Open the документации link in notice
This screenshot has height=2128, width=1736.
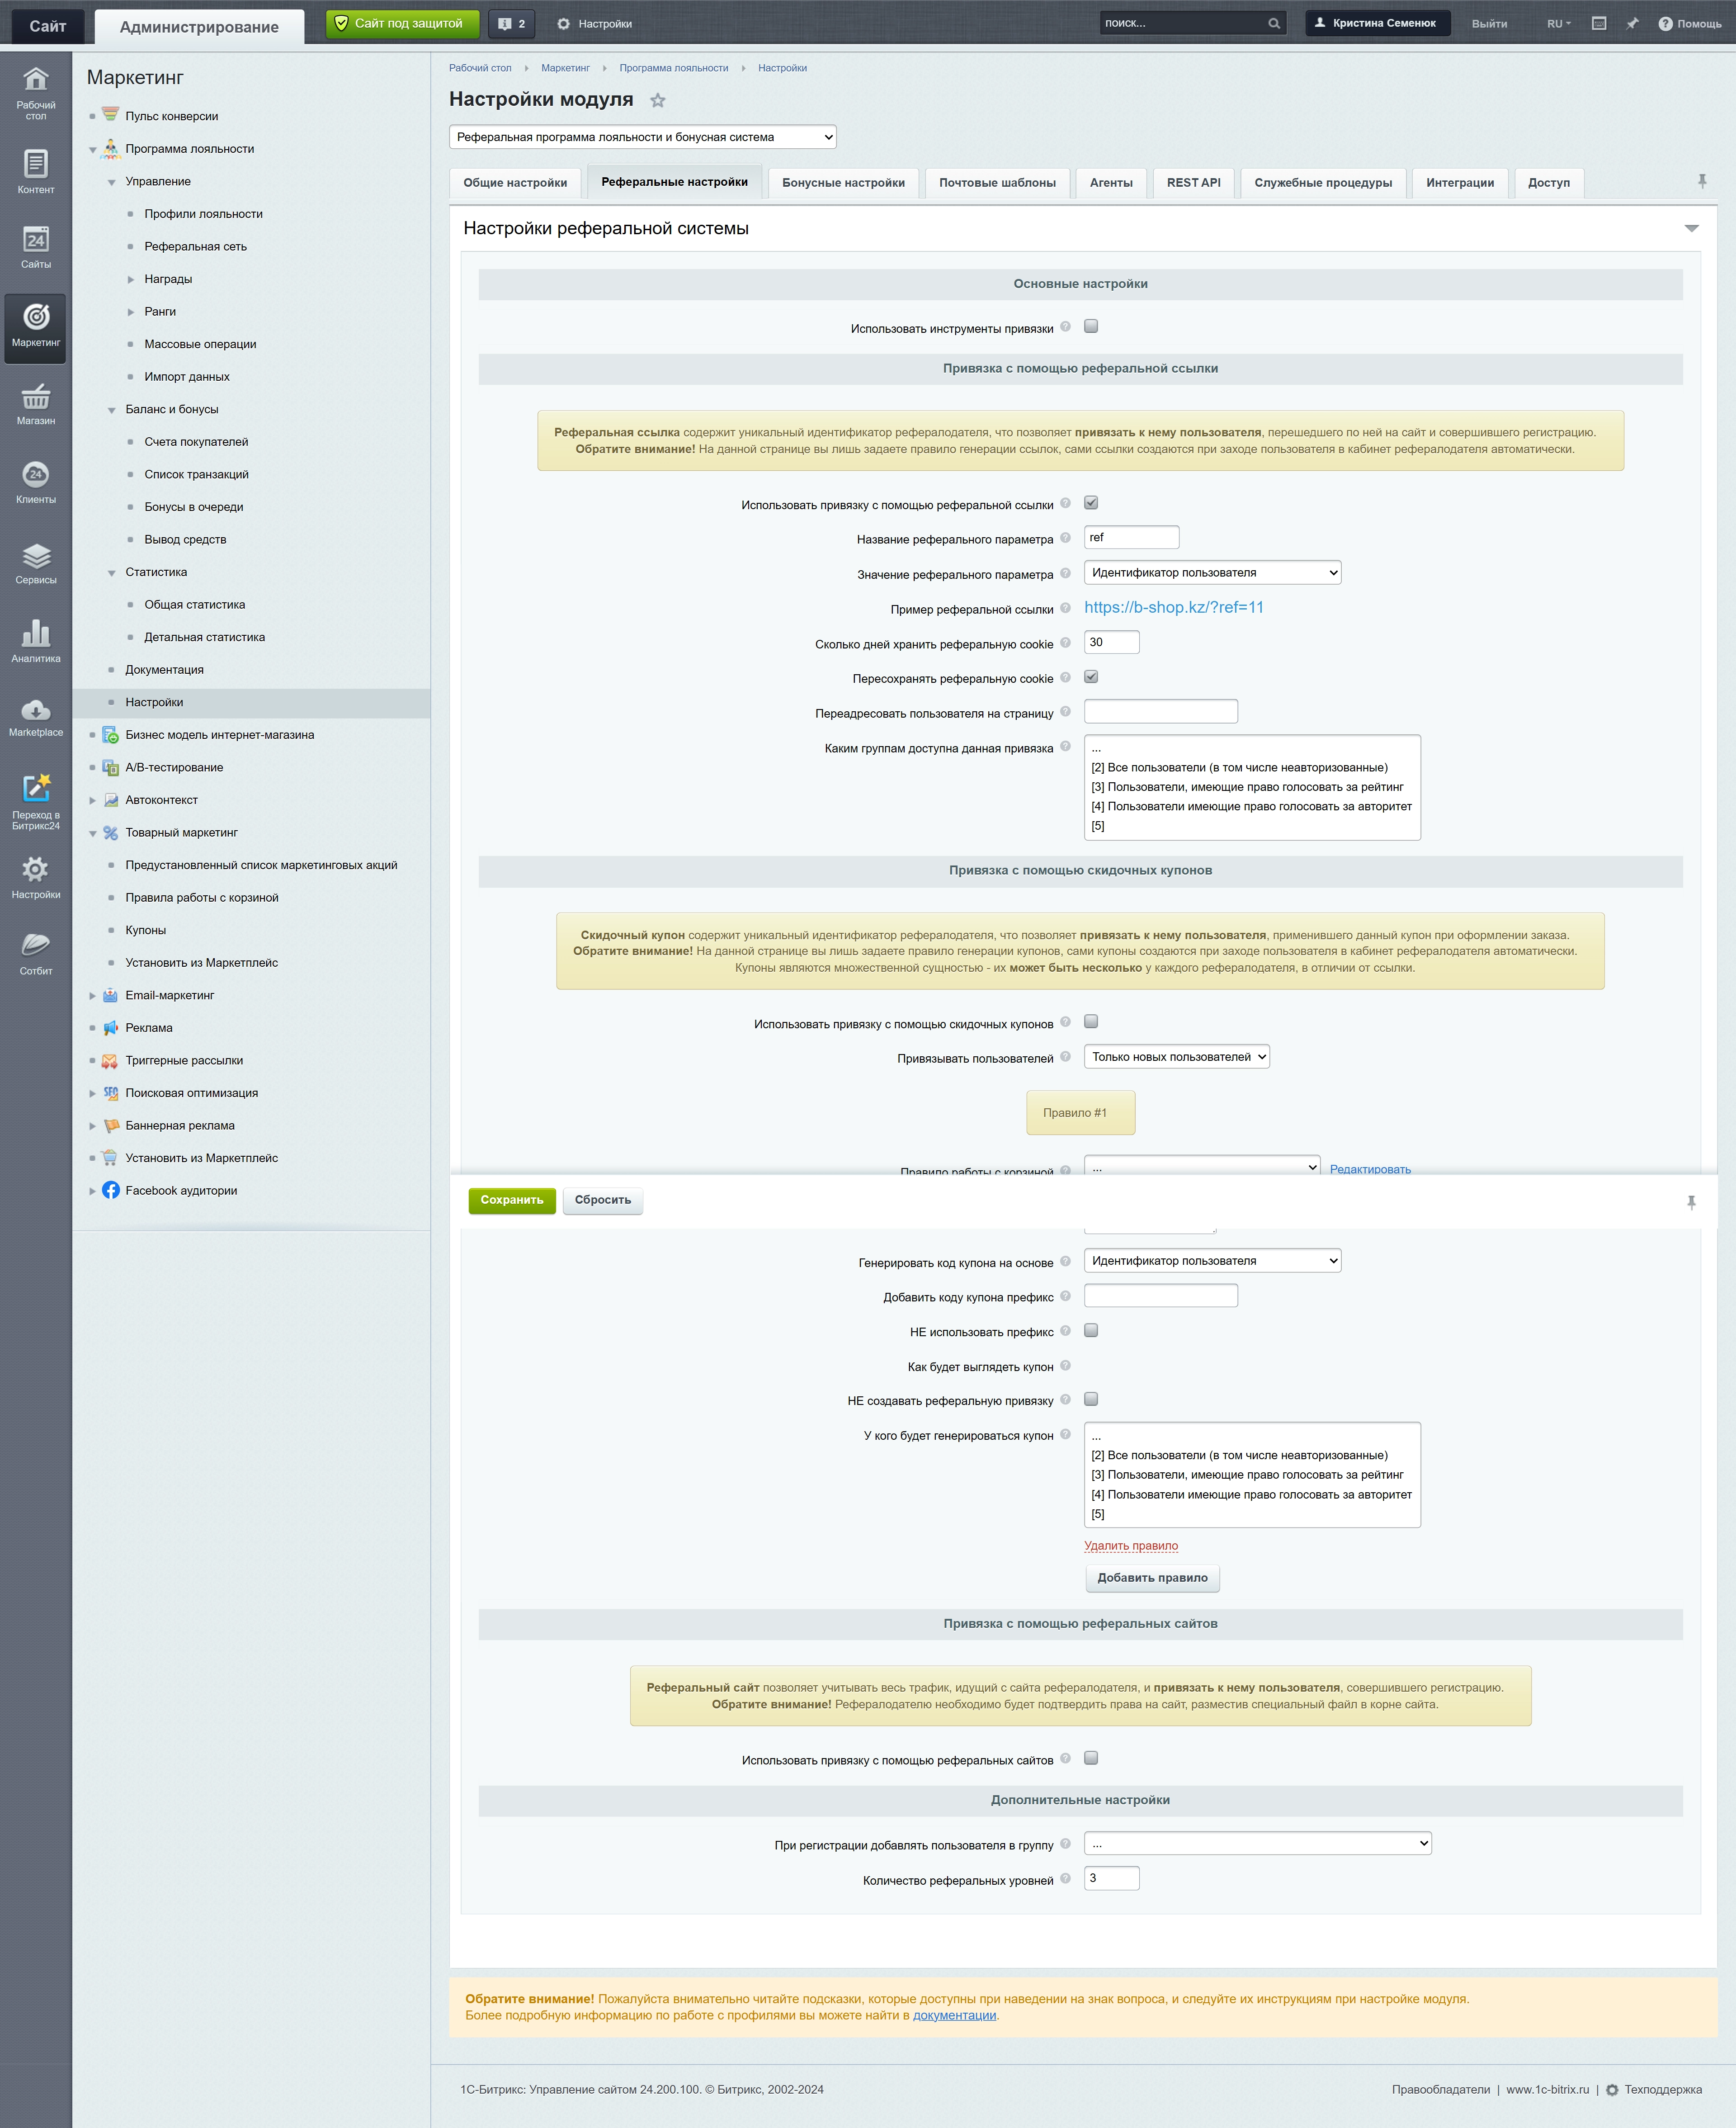click(x=954, y=2015)
